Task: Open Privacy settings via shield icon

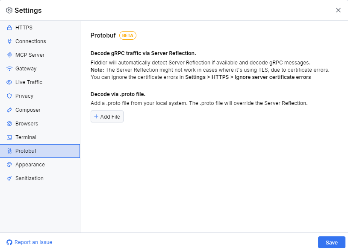Action: pos(9,96)
